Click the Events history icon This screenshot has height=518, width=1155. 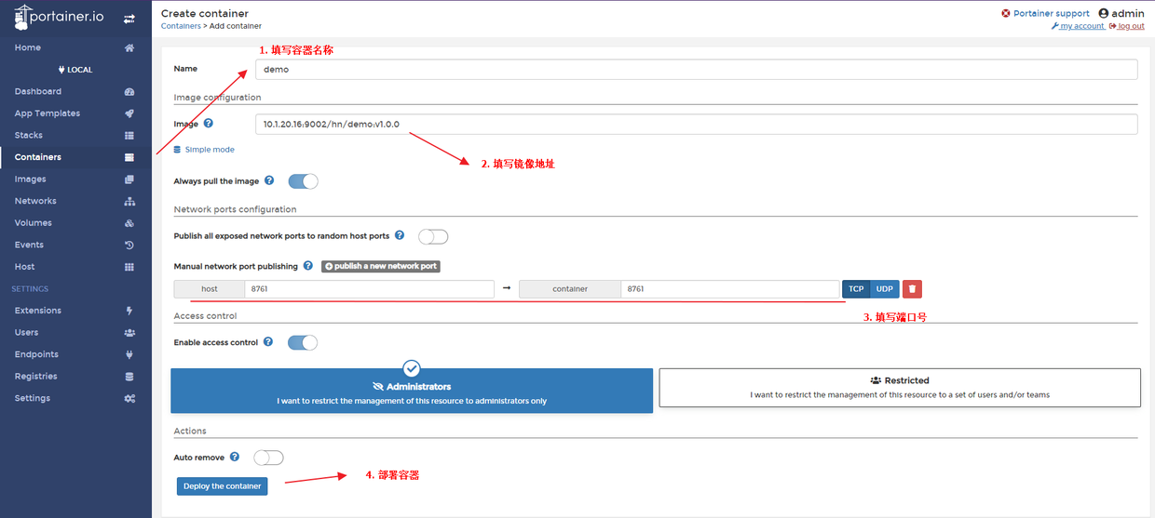click(129, 246)
